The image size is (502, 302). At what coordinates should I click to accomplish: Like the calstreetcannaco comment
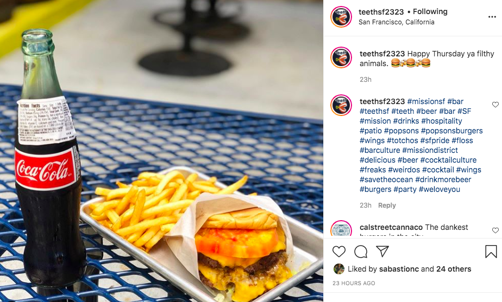495,230
